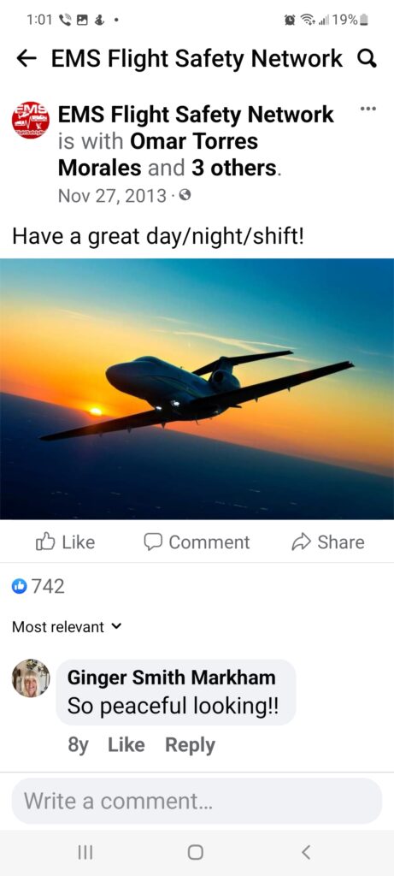394x876 pixels.
Task: Tap the public globe audience icon
Action: (185, 196)
